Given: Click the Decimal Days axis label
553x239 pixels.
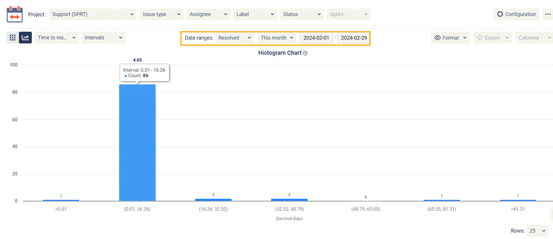Looking at the screenshot, I should (x=289, y=219).
